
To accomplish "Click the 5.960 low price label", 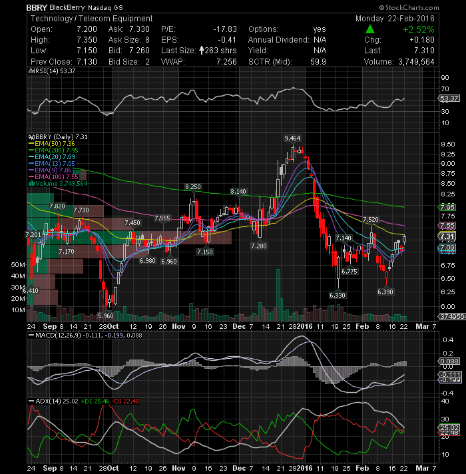I will (x=106, y=316).
